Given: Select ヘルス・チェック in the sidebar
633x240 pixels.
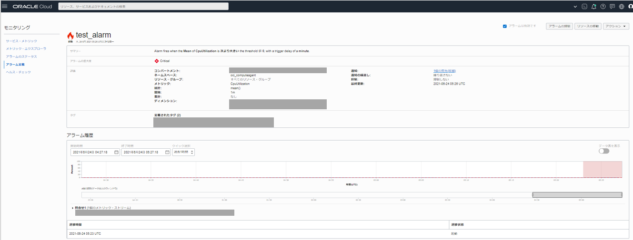Looking at the screenshot, I should [18, 72].
